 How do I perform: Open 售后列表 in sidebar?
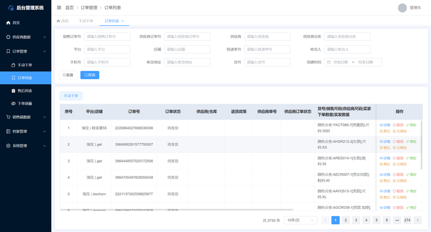(x=25, y=91)
